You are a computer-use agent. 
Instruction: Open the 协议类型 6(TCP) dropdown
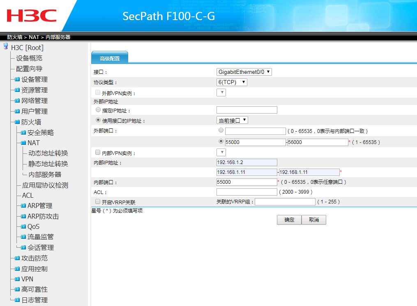coord(232,82)
